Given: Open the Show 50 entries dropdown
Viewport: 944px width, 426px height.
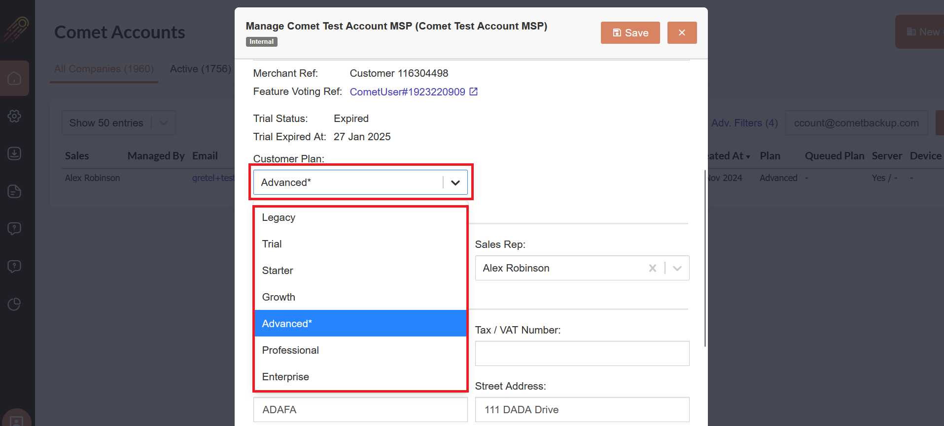Looking at the screenshot, I should pos(119,123).
